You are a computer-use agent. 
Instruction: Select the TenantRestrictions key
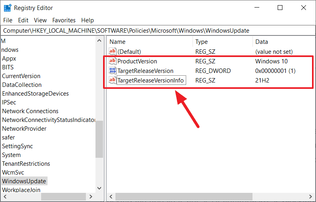(x=26, y=164)
